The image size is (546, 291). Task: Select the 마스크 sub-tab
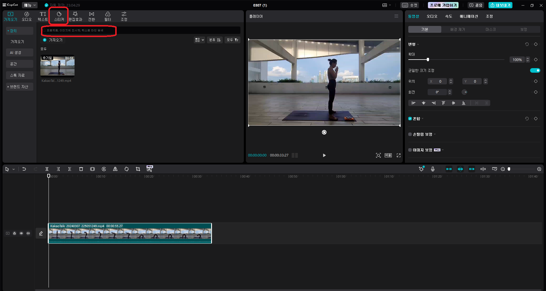pos(491,29)
